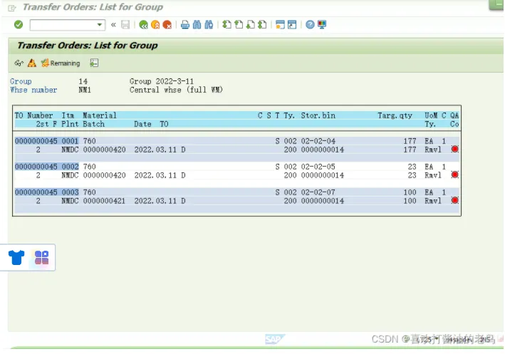Click the target quantity 177 in item 0001
The width and height of the screenshot is (505, 364).
click(410, 141)
